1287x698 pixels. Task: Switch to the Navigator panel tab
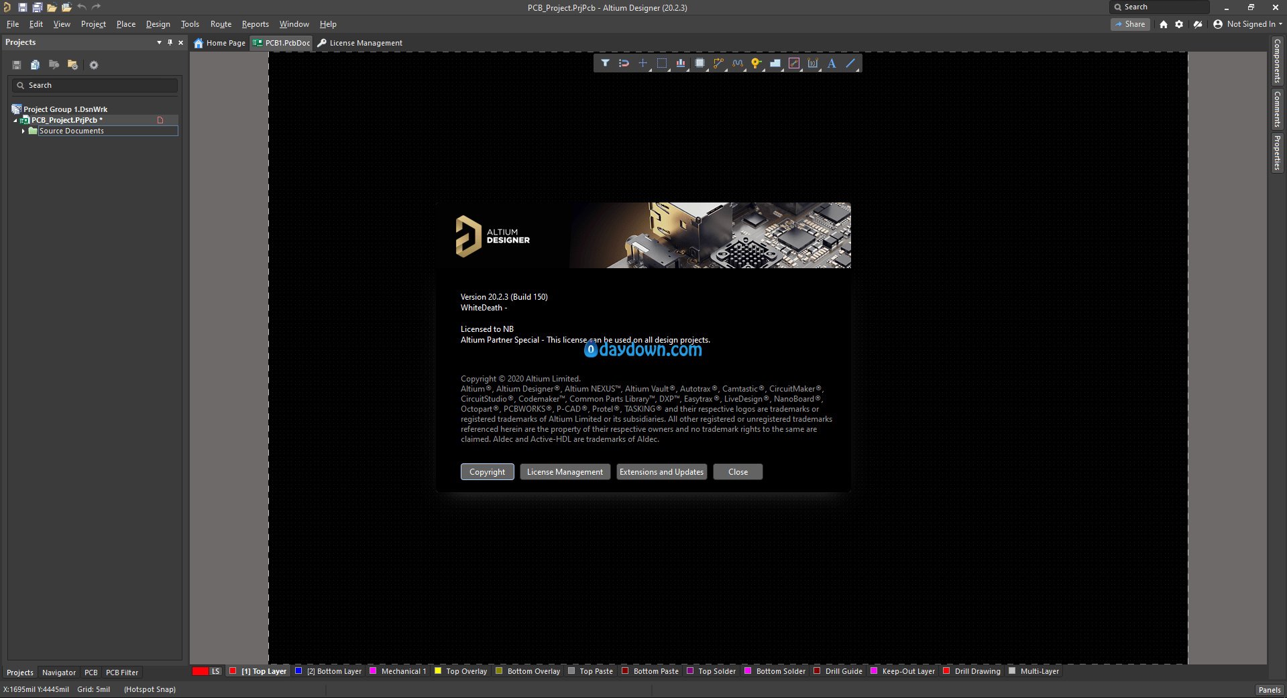coord(59,673)
